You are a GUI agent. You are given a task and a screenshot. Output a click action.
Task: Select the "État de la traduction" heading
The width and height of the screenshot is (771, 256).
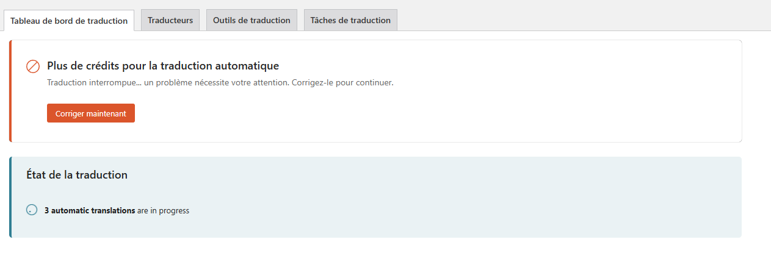coord(77,175)
